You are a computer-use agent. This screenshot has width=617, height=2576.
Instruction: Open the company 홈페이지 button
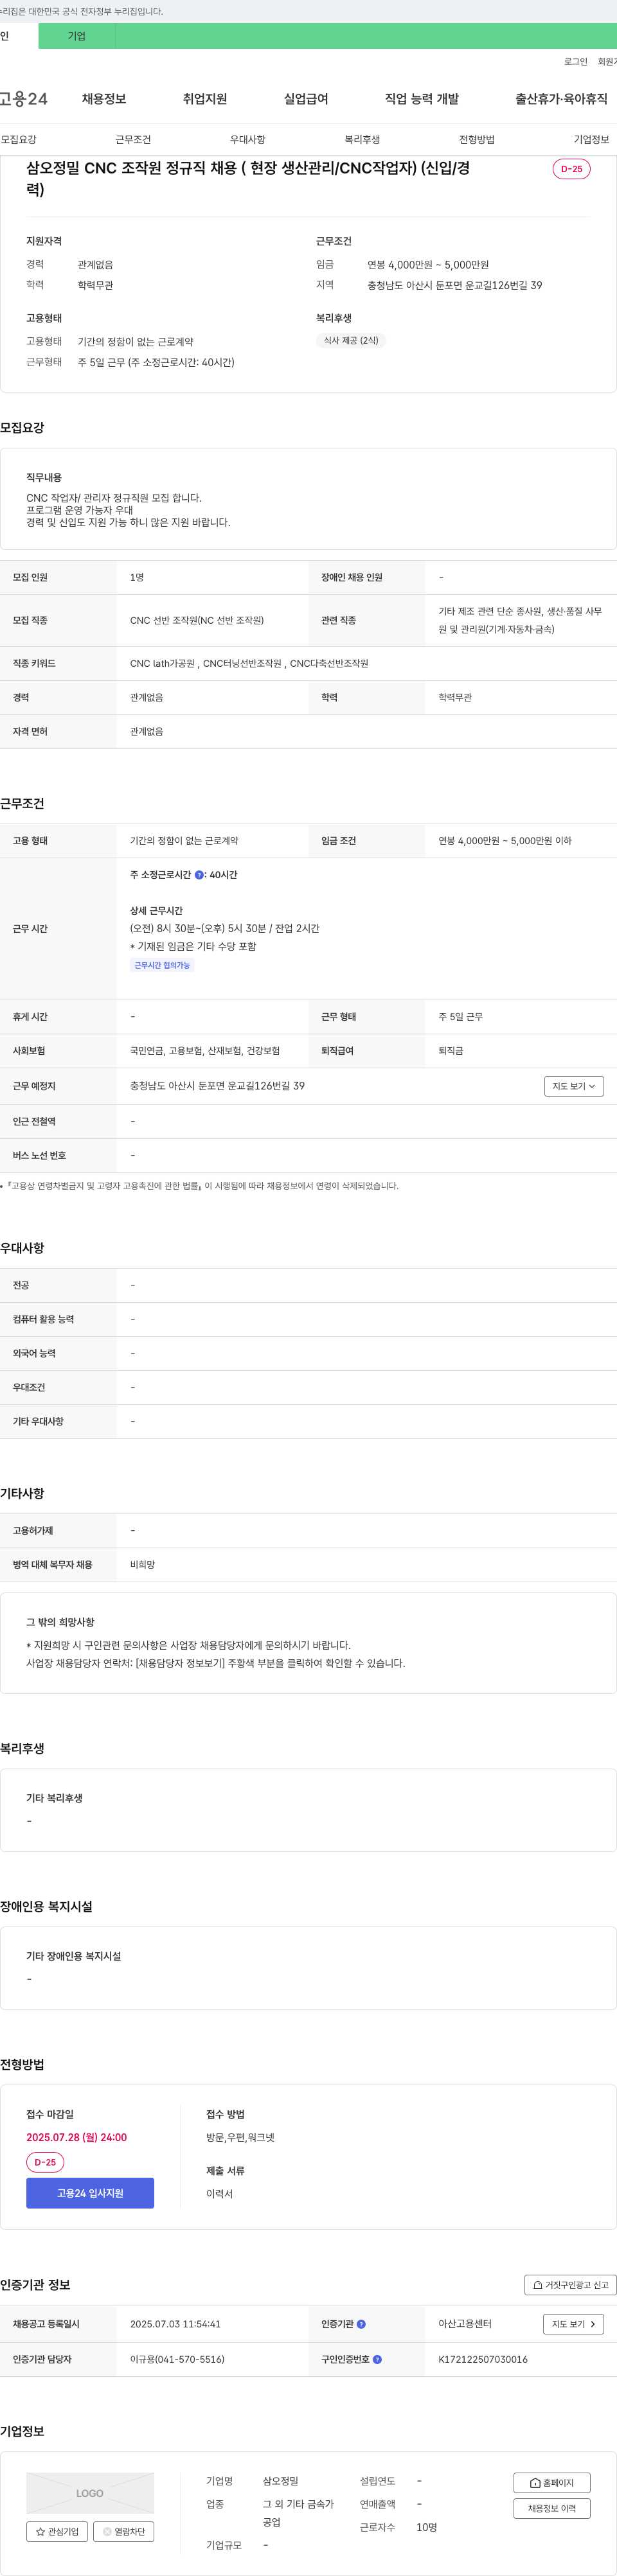pos(551,2482)
